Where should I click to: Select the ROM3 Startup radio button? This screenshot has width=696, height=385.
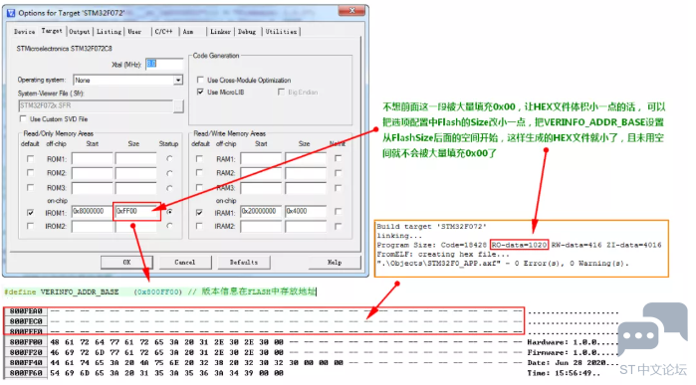click(x=169, y=188)
